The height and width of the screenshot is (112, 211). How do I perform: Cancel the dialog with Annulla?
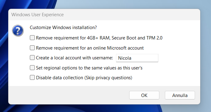(180, 95)
